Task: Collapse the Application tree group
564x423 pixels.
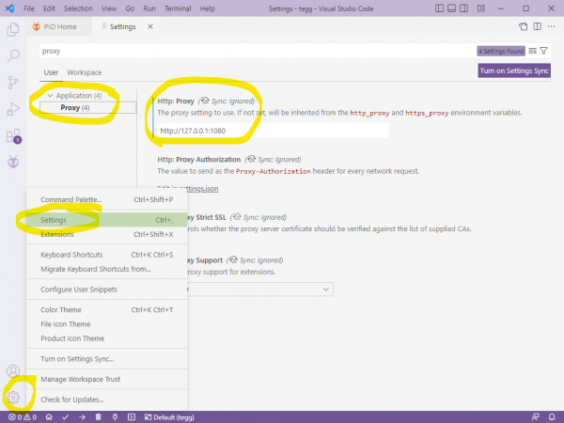Action: click(x=50, y=96)
